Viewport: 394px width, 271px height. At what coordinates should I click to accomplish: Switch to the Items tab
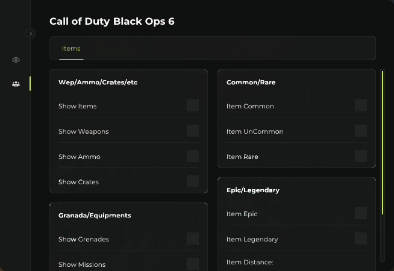point(71,48)
